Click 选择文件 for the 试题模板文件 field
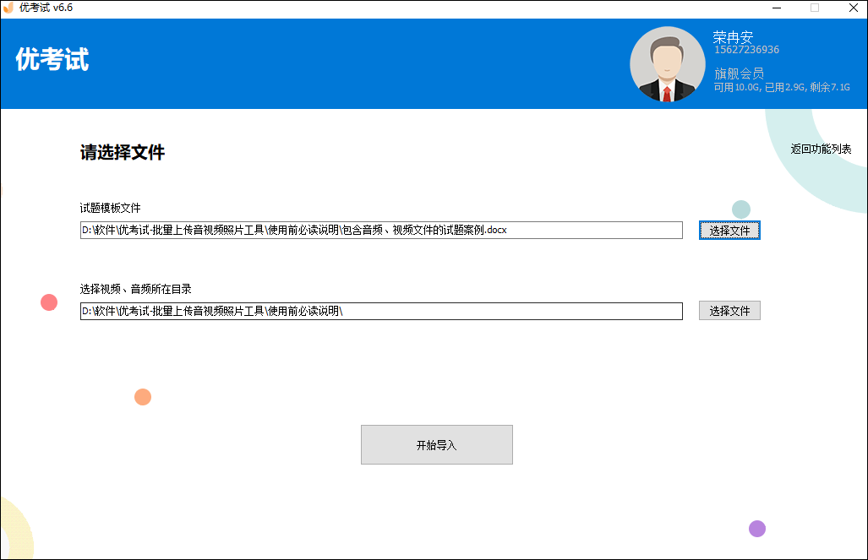Screen dimensions: 868x560 click(x=729, y=229)
